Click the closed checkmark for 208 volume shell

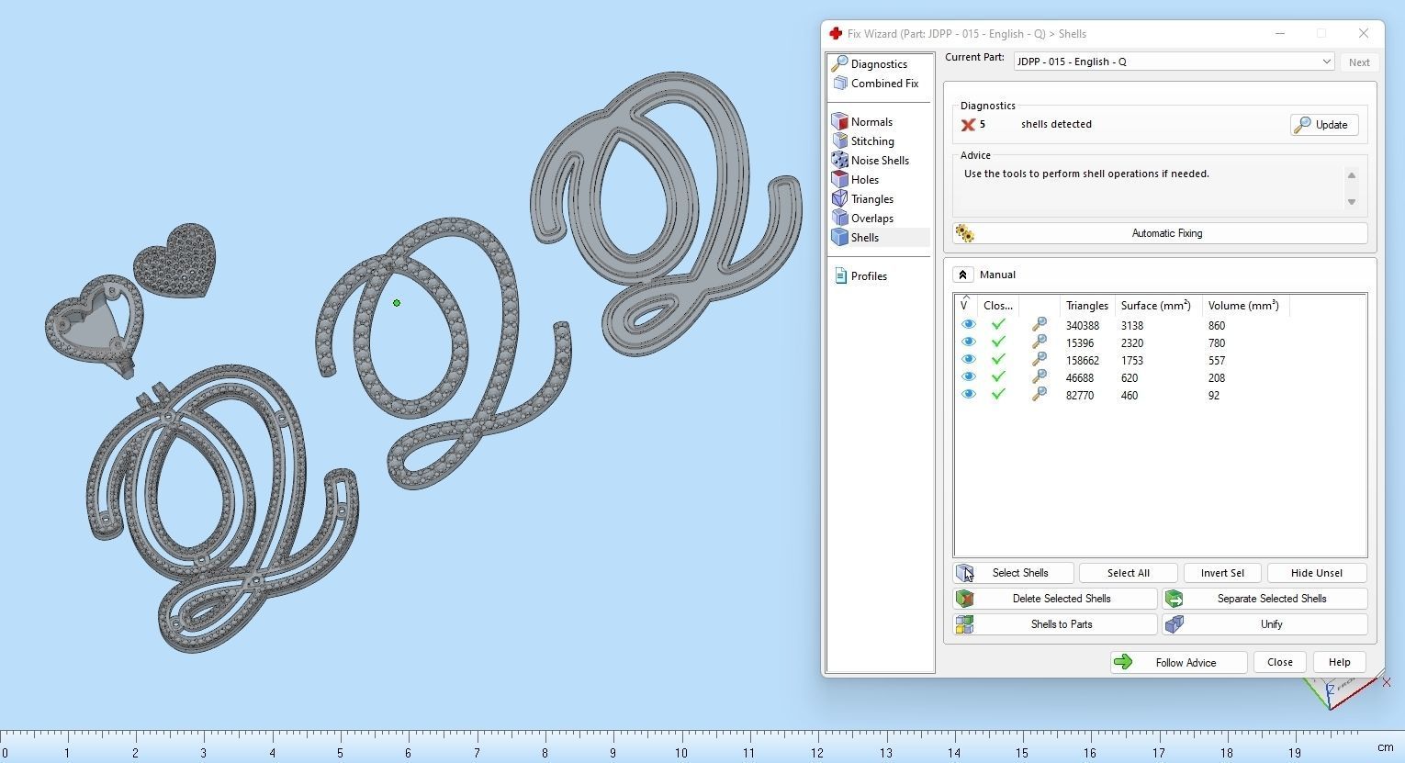click(x=998, y=377)
